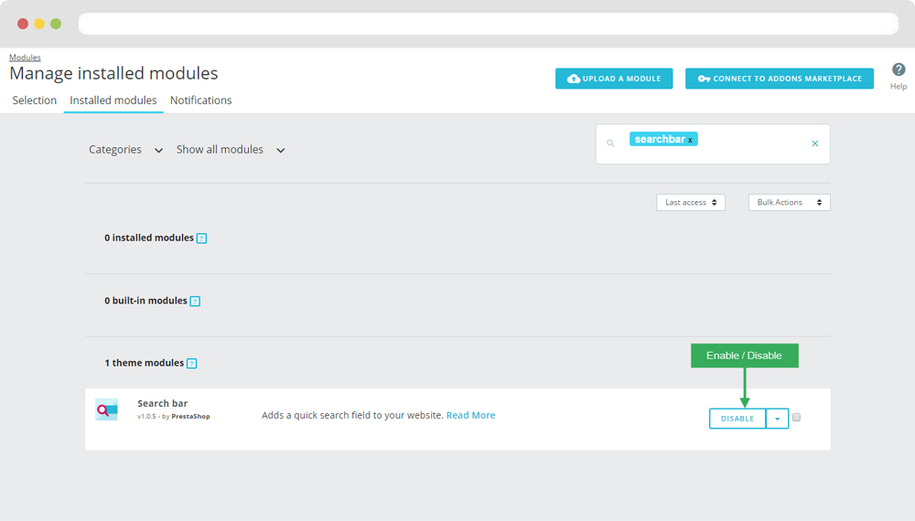Image resolution: width=915 pixels, height=521 pixels.
Task: Expand the arrow next to Disable button
Action: (777, 419)
